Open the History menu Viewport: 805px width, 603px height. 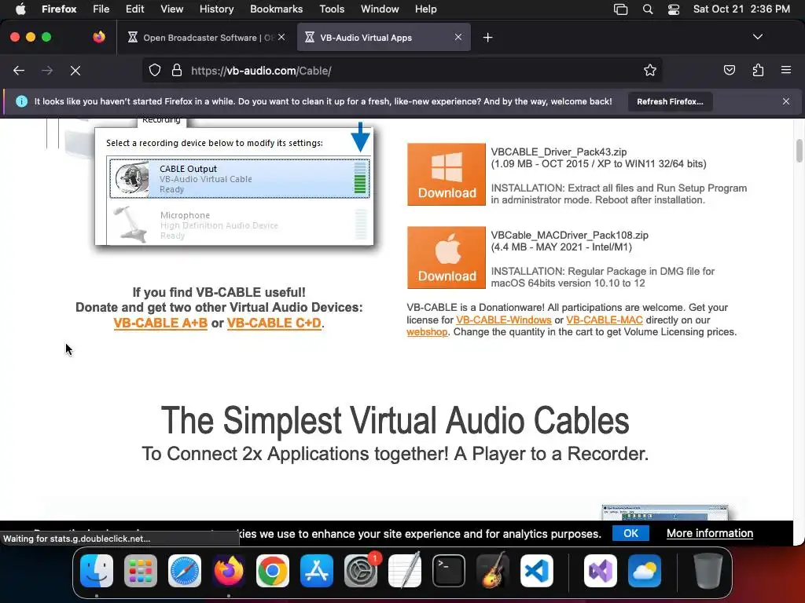[x=216, y=9]
